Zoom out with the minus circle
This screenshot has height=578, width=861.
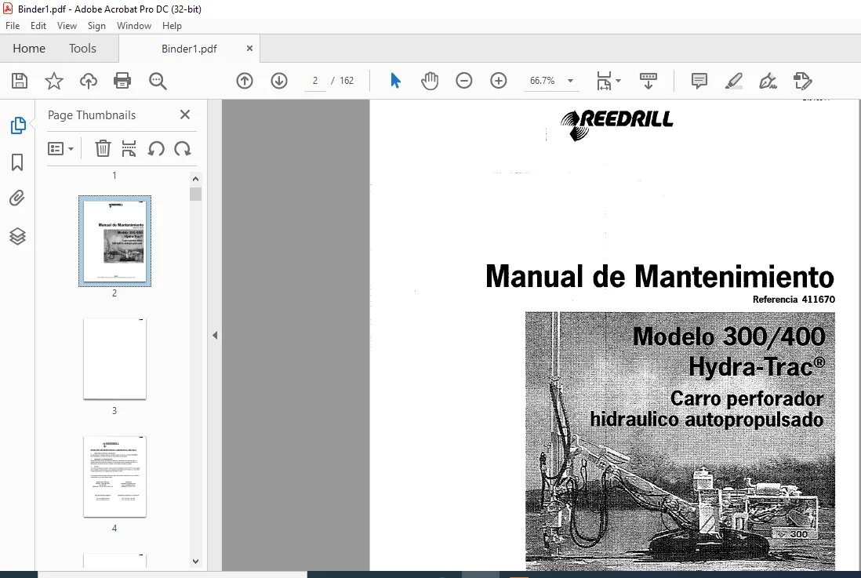[x=464, y=81]
